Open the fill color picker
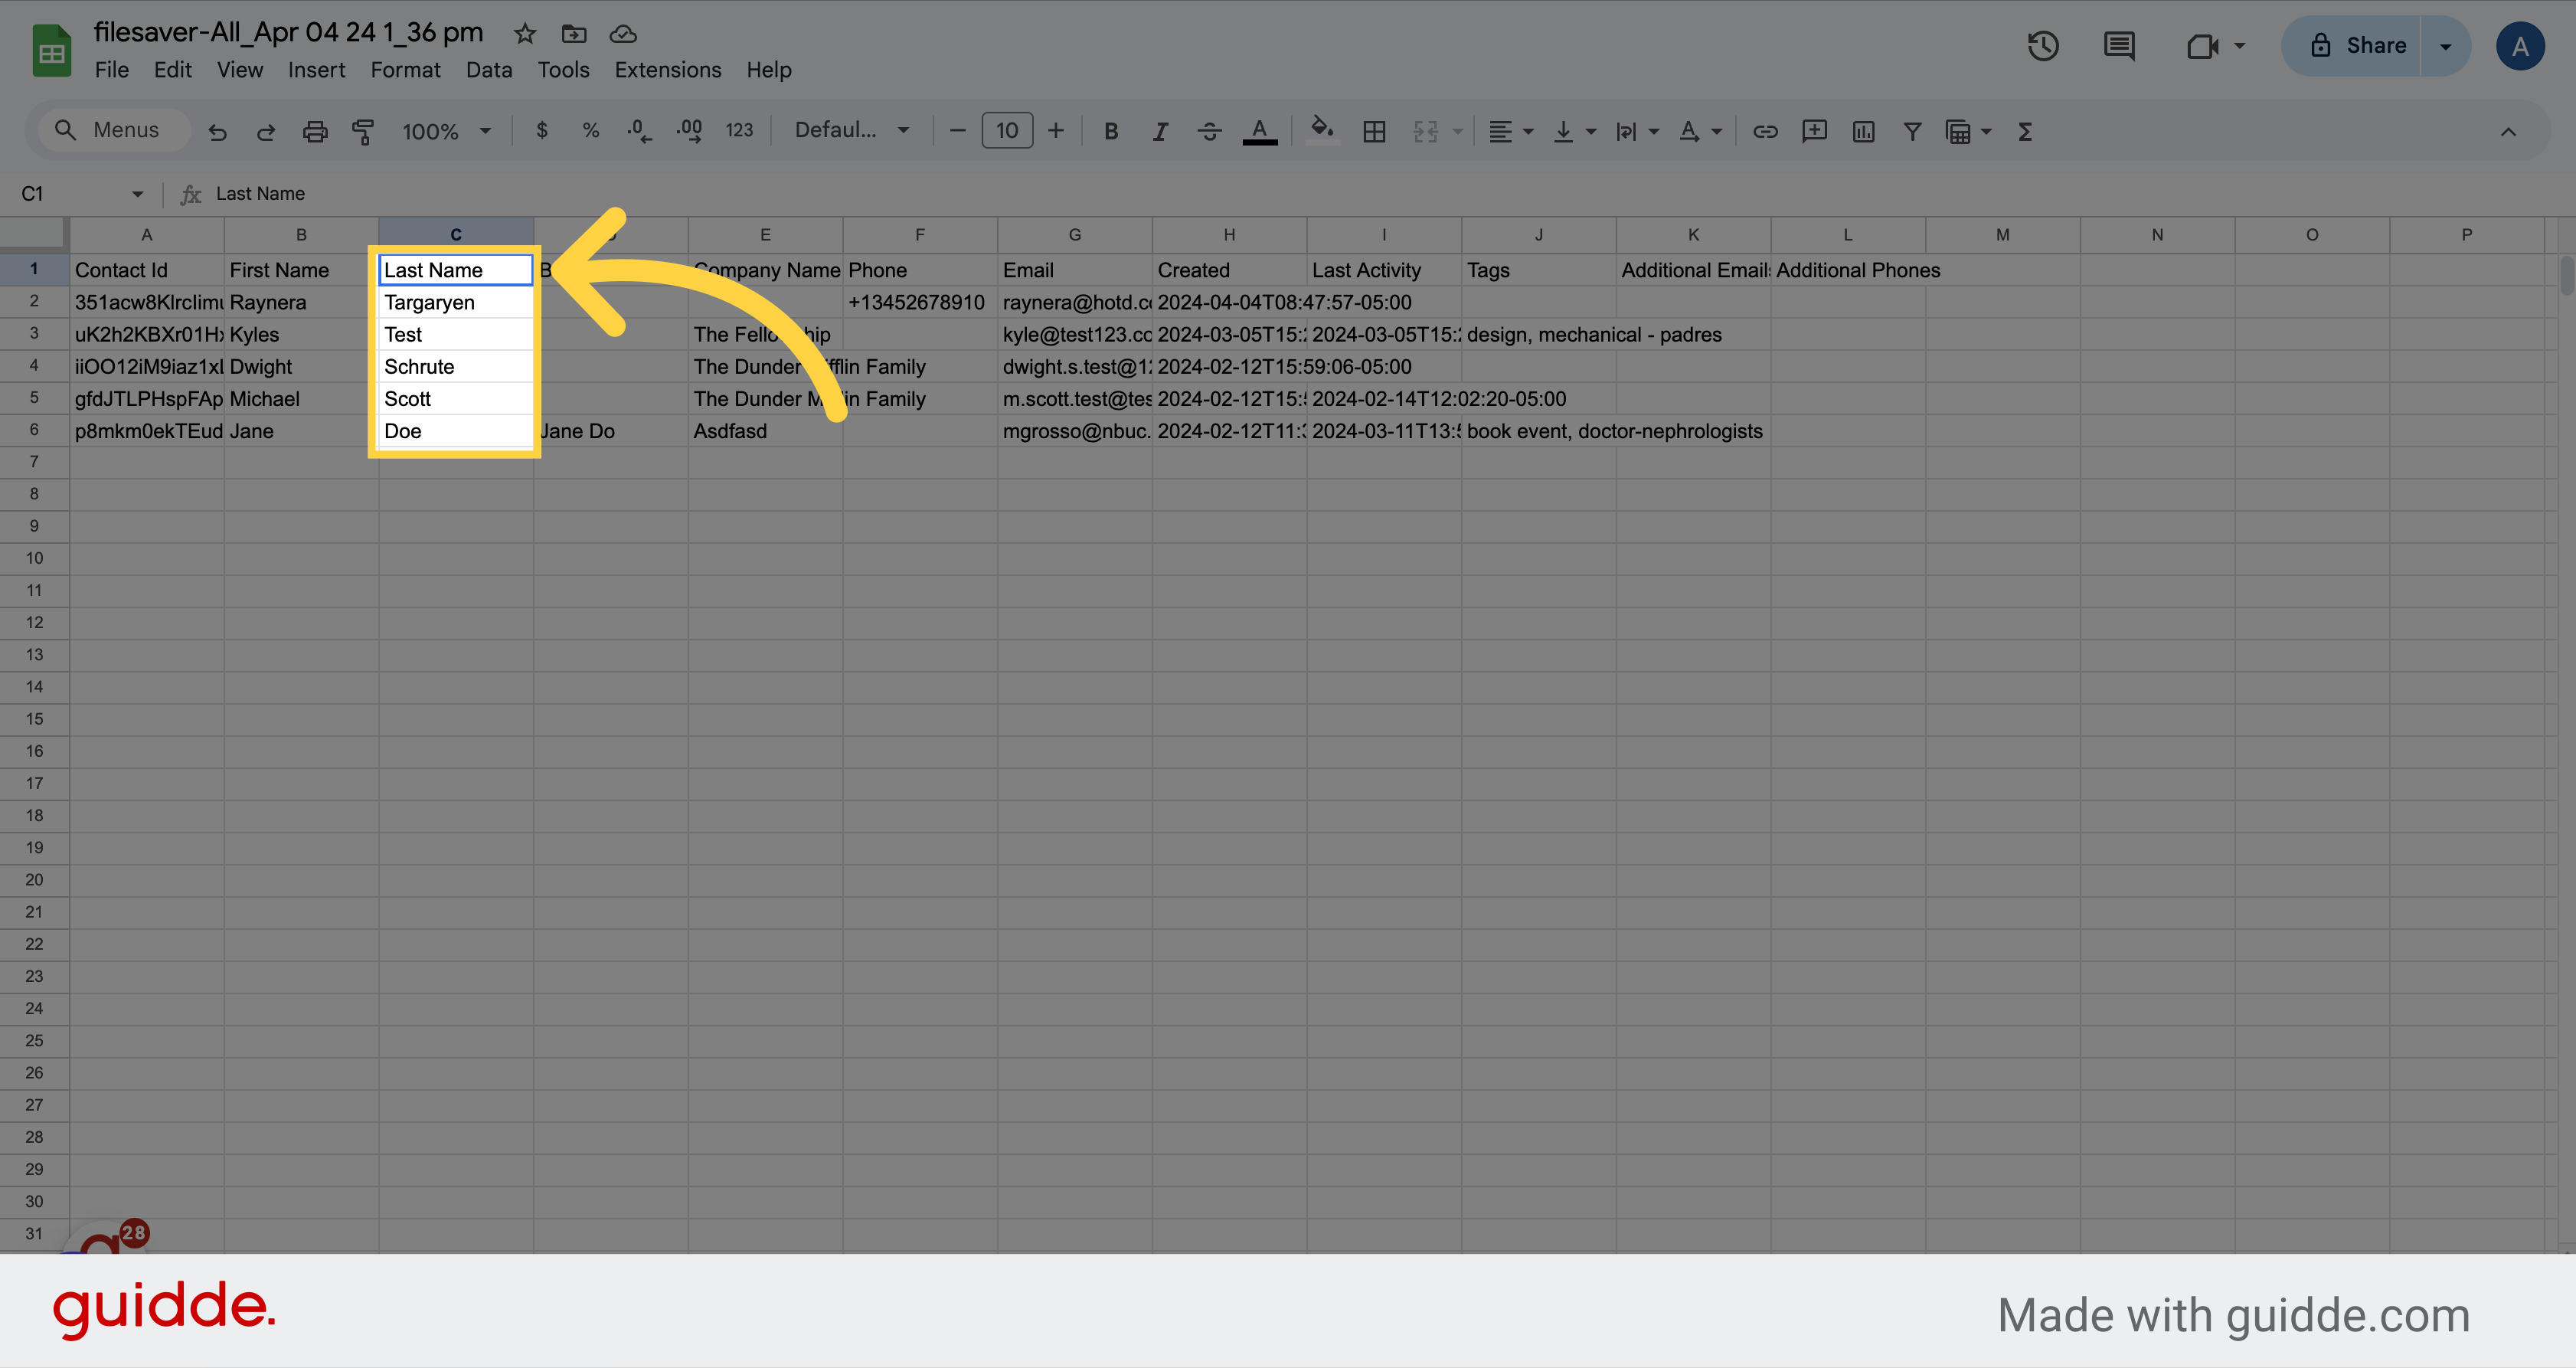This screenshot has width=2576, height=1368. [x=1322, y=131]
